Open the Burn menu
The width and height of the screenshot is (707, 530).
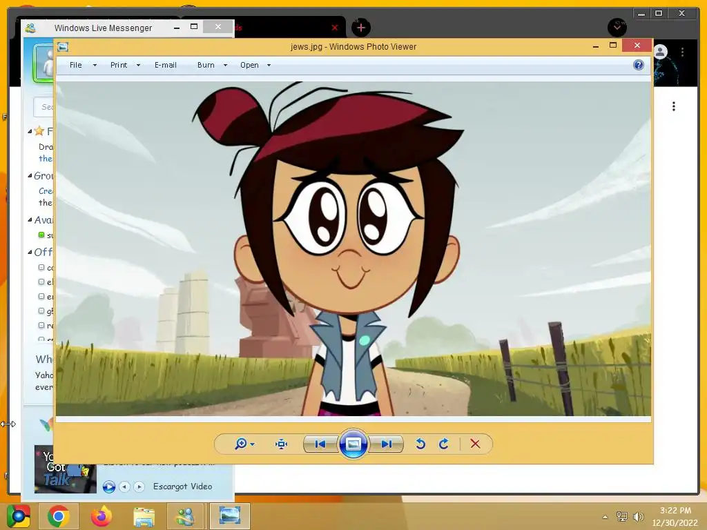206,65
